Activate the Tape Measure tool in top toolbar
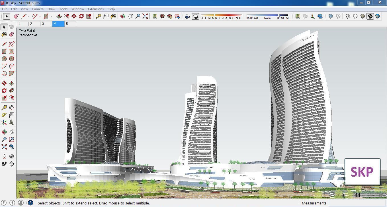 point(99,16)
